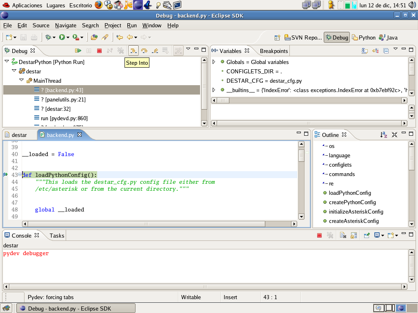Collapse the destar process node
The image size is (418, 313).
[14, 71]
